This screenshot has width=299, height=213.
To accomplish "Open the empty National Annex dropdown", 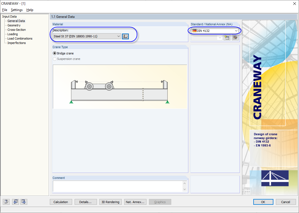I will click(x=206, y=37).
